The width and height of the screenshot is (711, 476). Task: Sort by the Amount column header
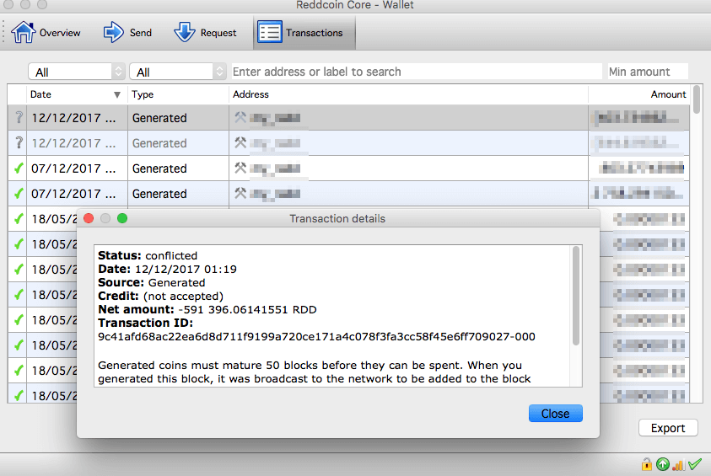point(639,94)
